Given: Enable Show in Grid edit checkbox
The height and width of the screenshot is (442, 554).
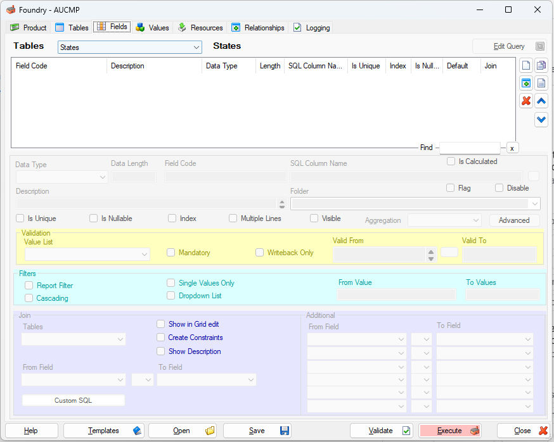Looking at the screenshot, I should [161, 324].
